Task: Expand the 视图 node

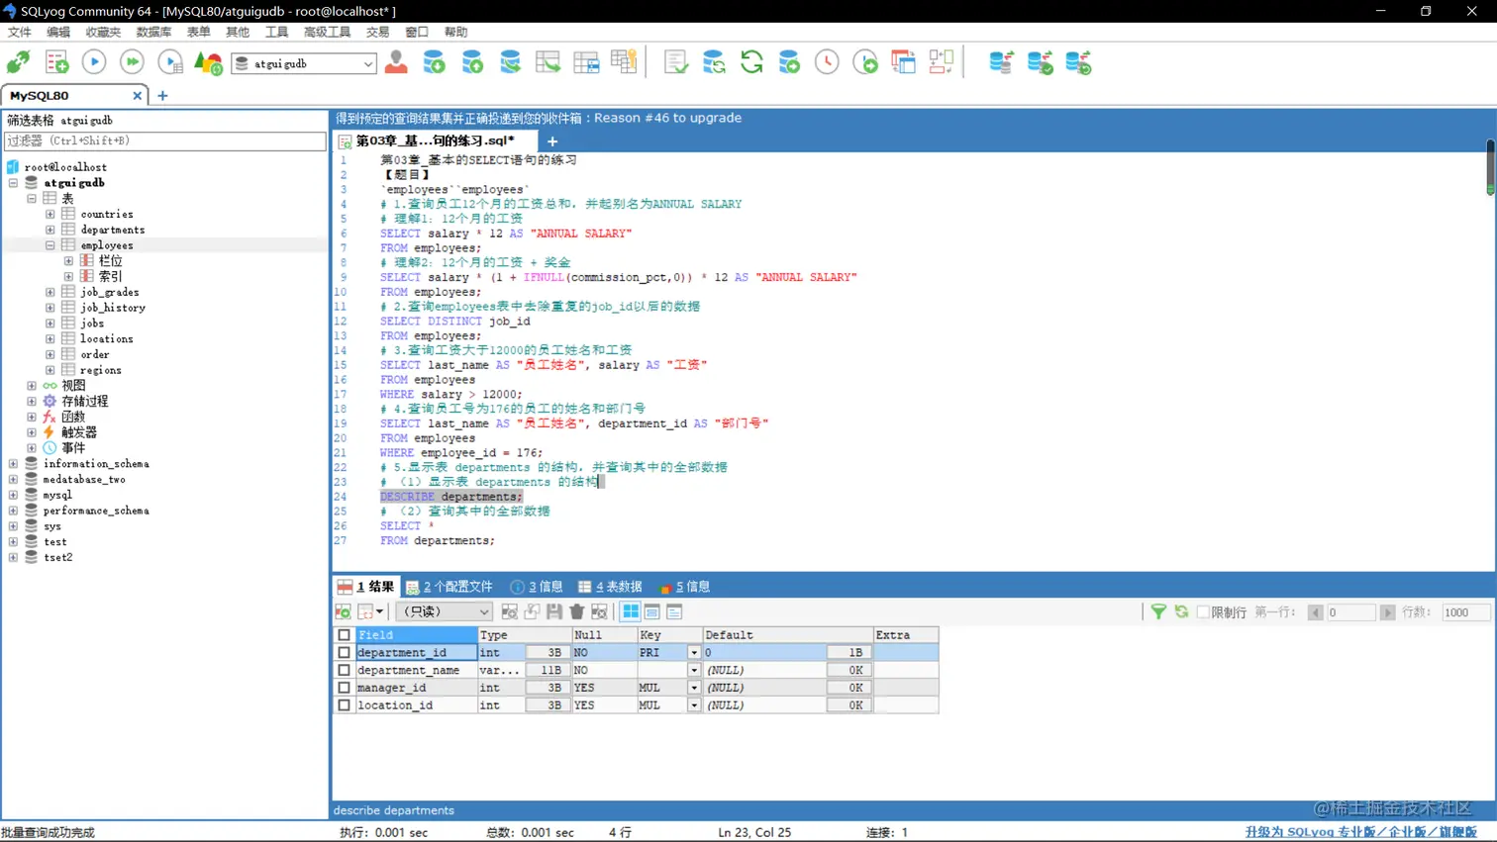Action: coord(32,386)
